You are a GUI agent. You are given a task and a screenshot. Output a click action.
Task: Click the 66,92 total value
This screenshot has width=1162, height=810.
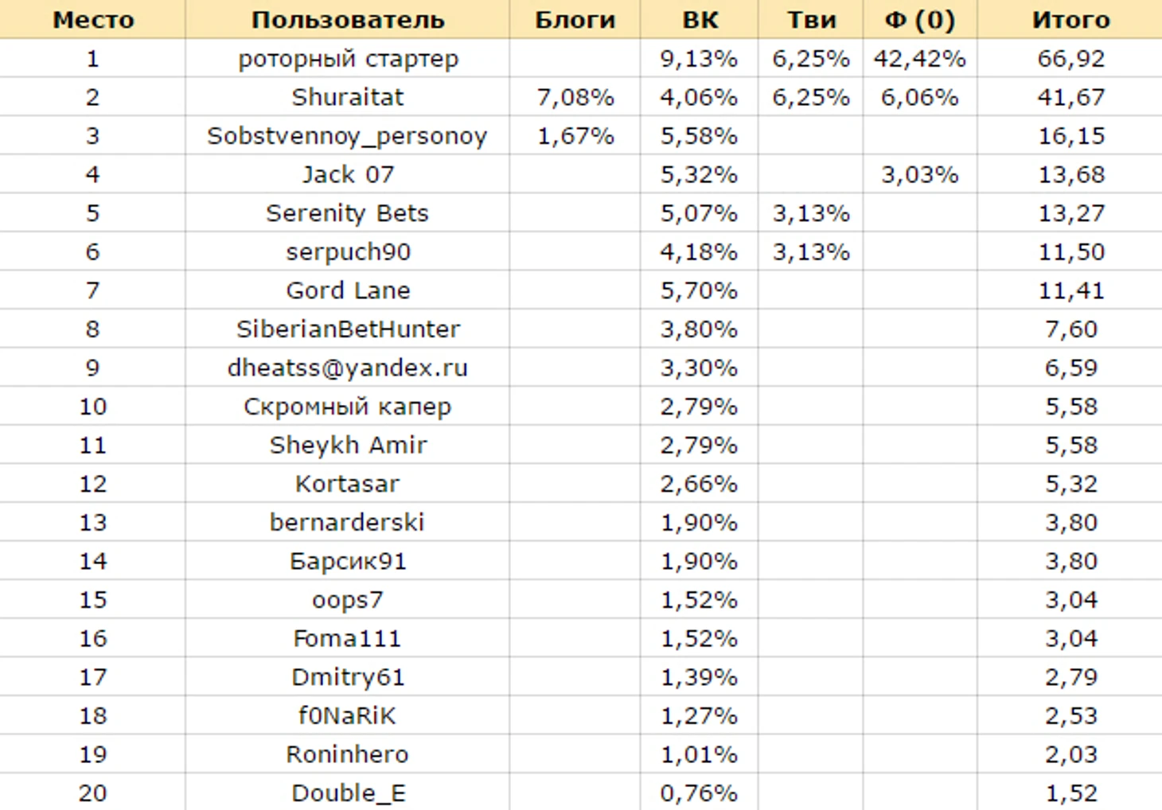click(x=1070, y=58)
